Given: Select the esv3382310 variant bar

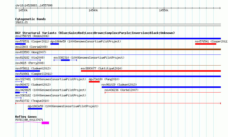Looking at the screenshot, I should pos(65,60).
